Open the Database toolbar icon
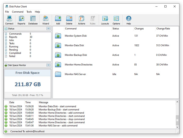The image size is (183, 138). 33,19
